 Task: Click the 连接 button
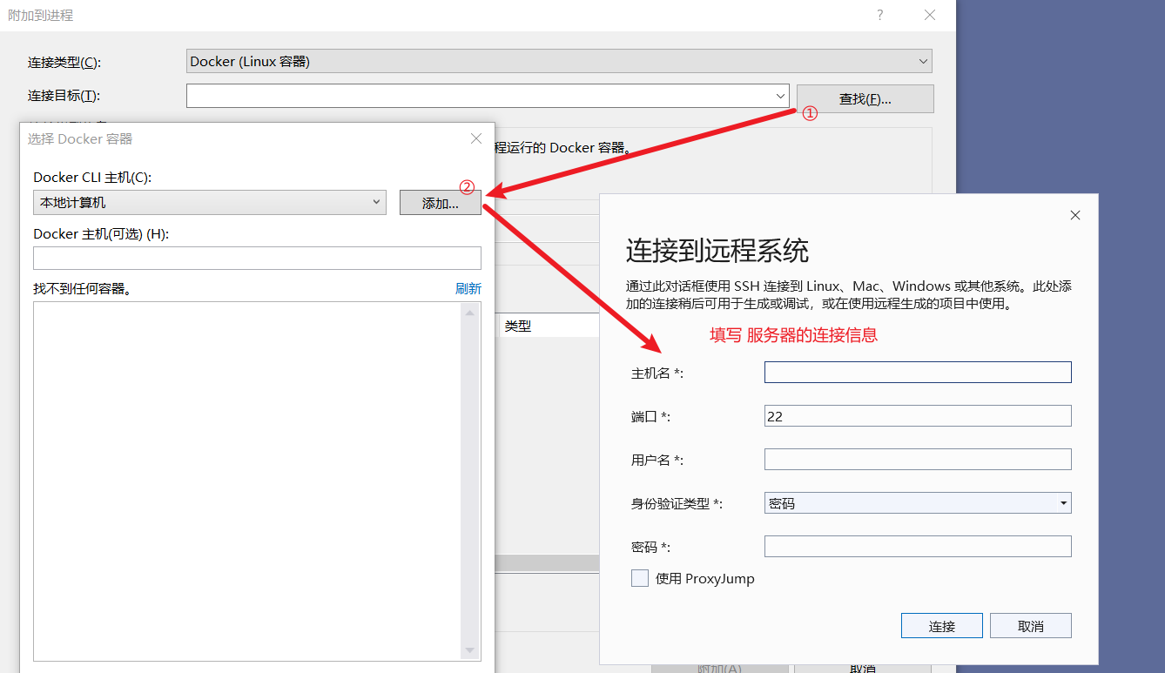click(x=942, y=626)
